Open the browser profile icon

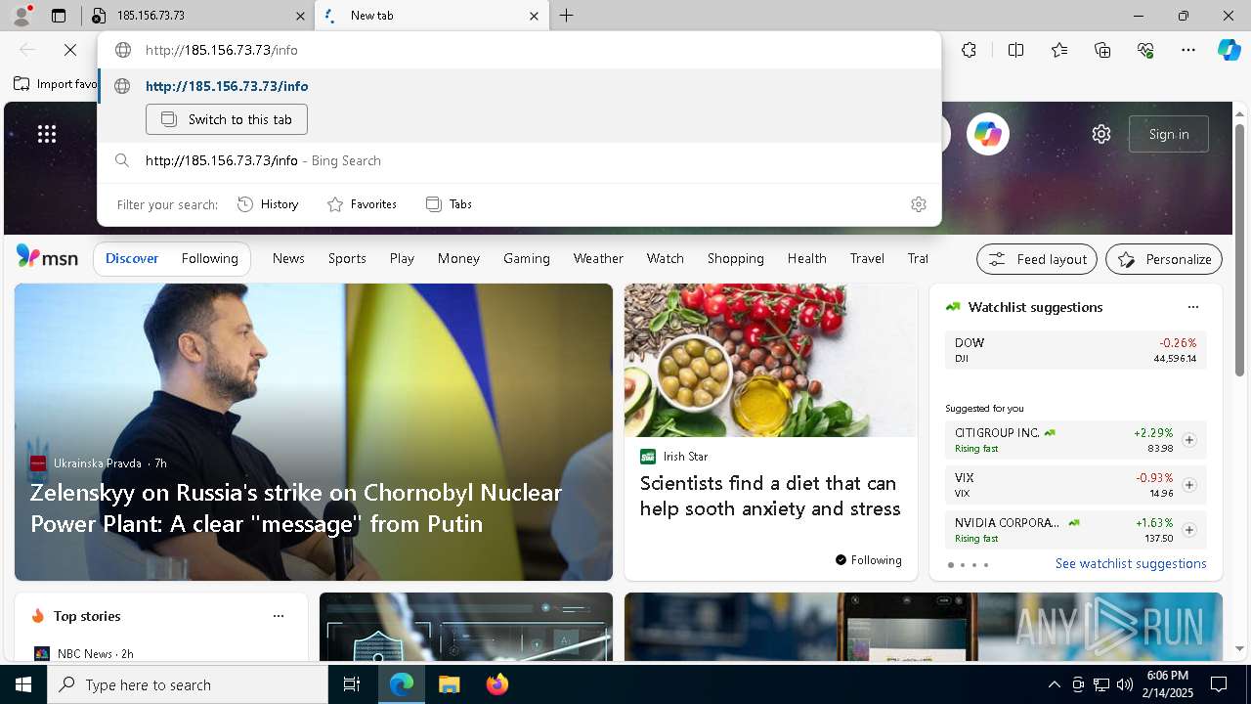(x=21, y=15)
